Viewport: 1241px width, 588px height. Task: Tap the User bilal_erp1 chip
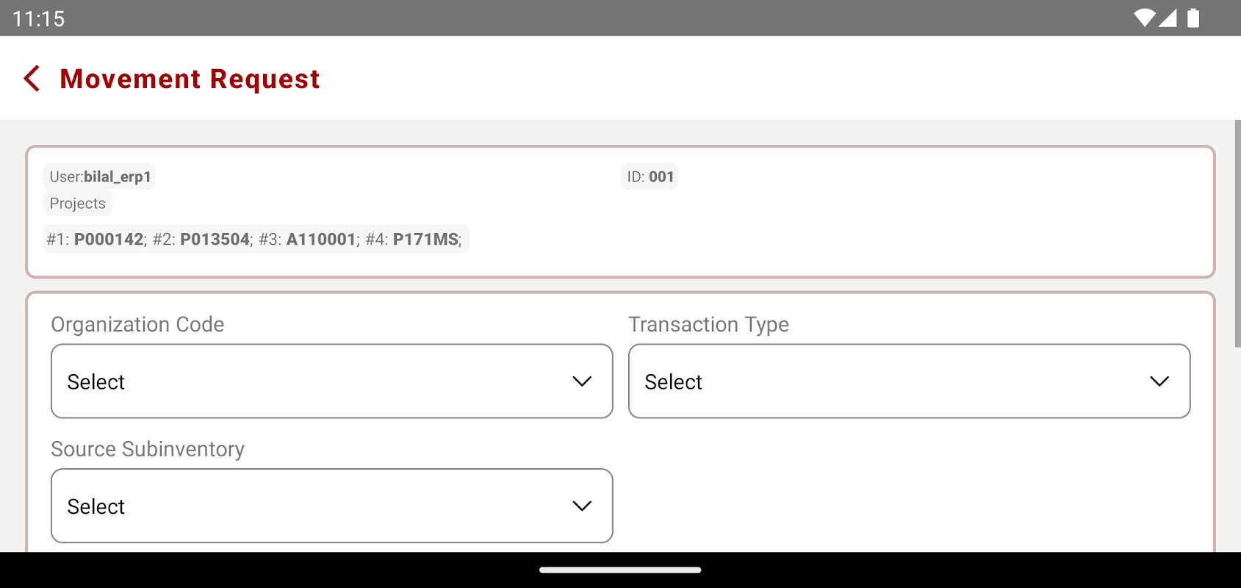[x=100, y=177]
